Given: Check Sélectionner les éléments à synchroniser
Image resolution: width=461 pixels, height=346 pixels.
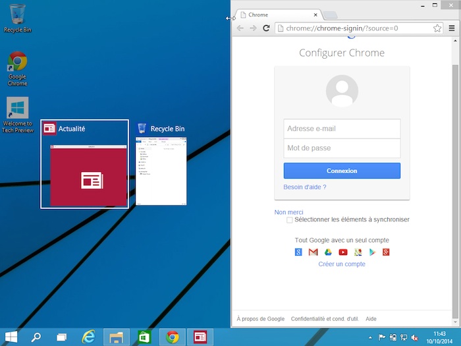Looking at the screenshot, I should click(290, 219).
